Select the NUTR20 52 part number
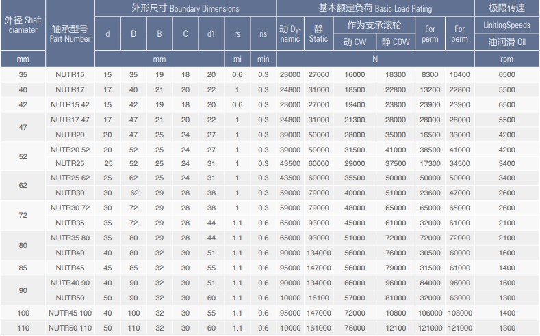The height and width of the screenshot is (336, 540). coord(70,150)
